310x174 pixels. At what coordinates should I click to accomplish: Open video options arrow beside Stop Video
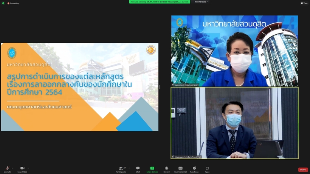point(28,168)
